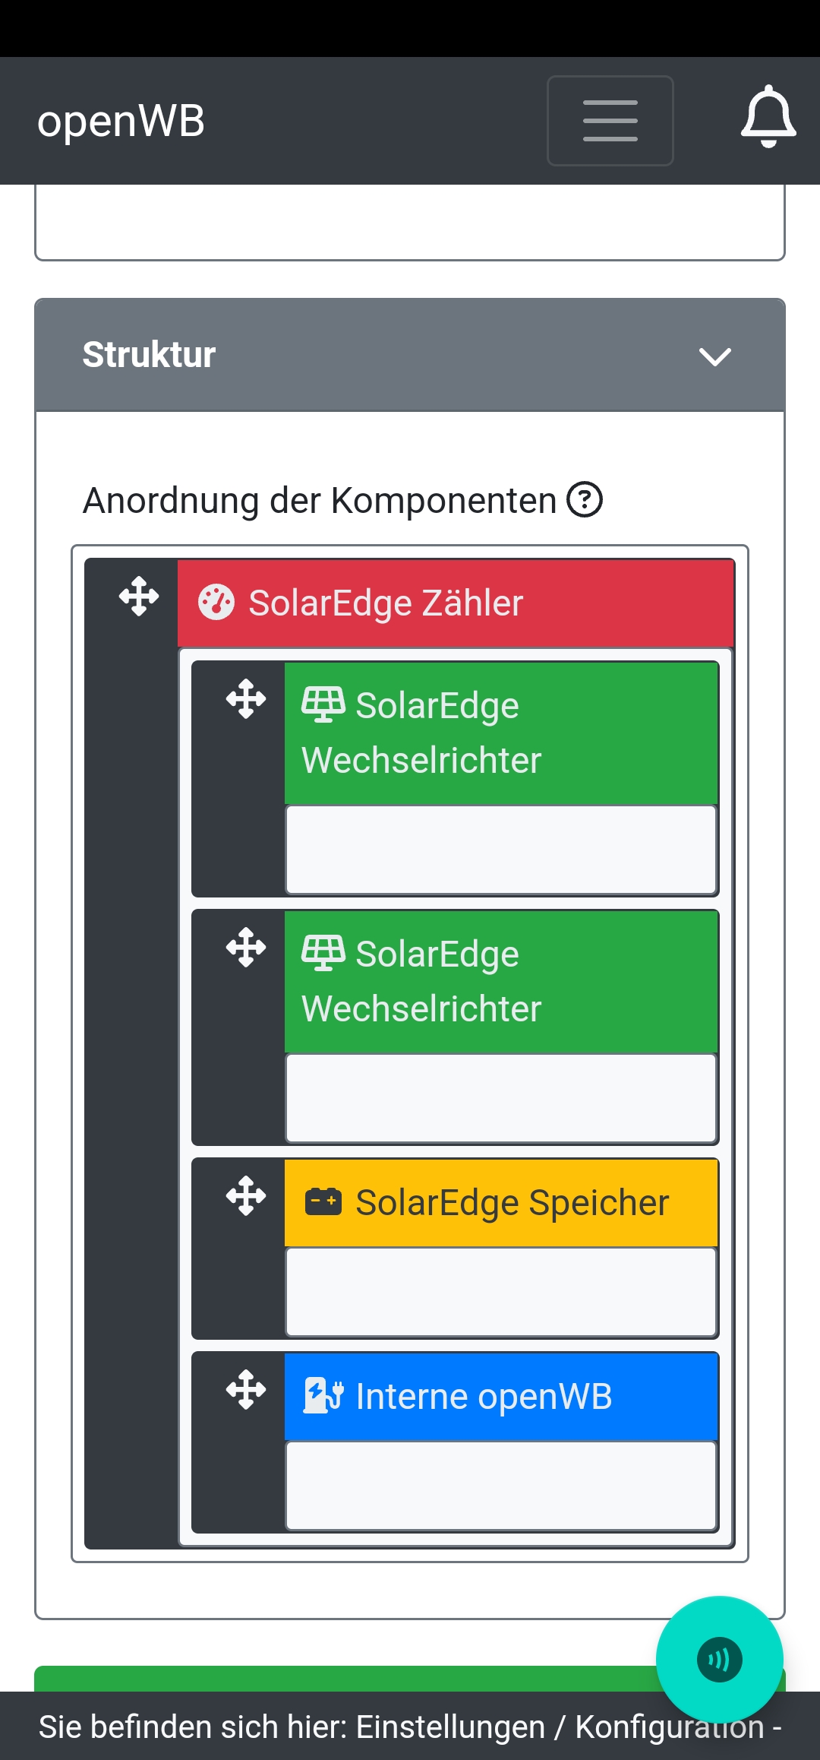
Task: Click move handle for SolarEdge Zähler
Action: 139,596
